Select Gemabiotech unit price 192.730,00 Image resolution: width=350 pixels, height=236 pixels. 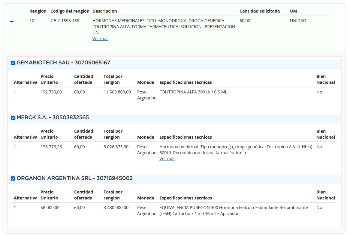pos(51,92)
